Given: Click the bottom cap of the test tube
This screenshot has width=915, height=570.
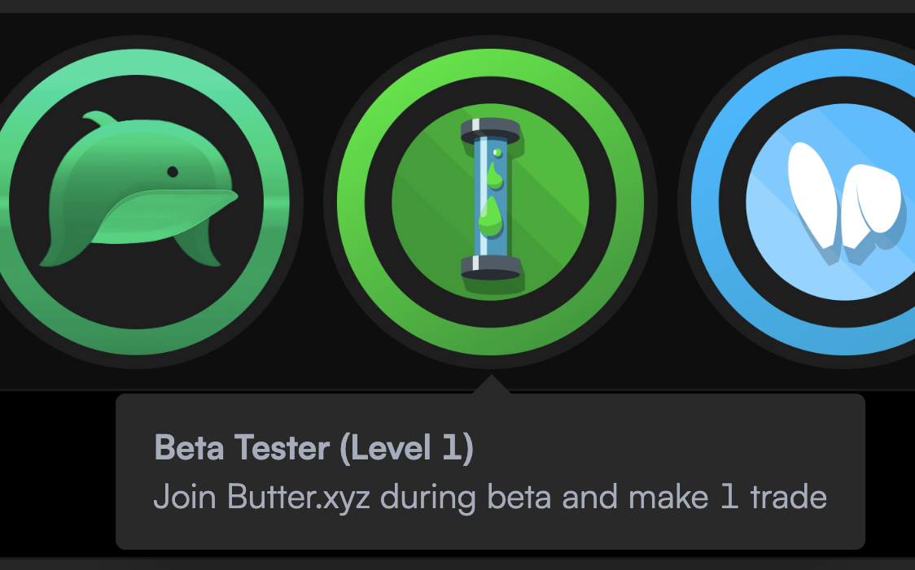Looking at the screenshot, I should coord(490,267).
